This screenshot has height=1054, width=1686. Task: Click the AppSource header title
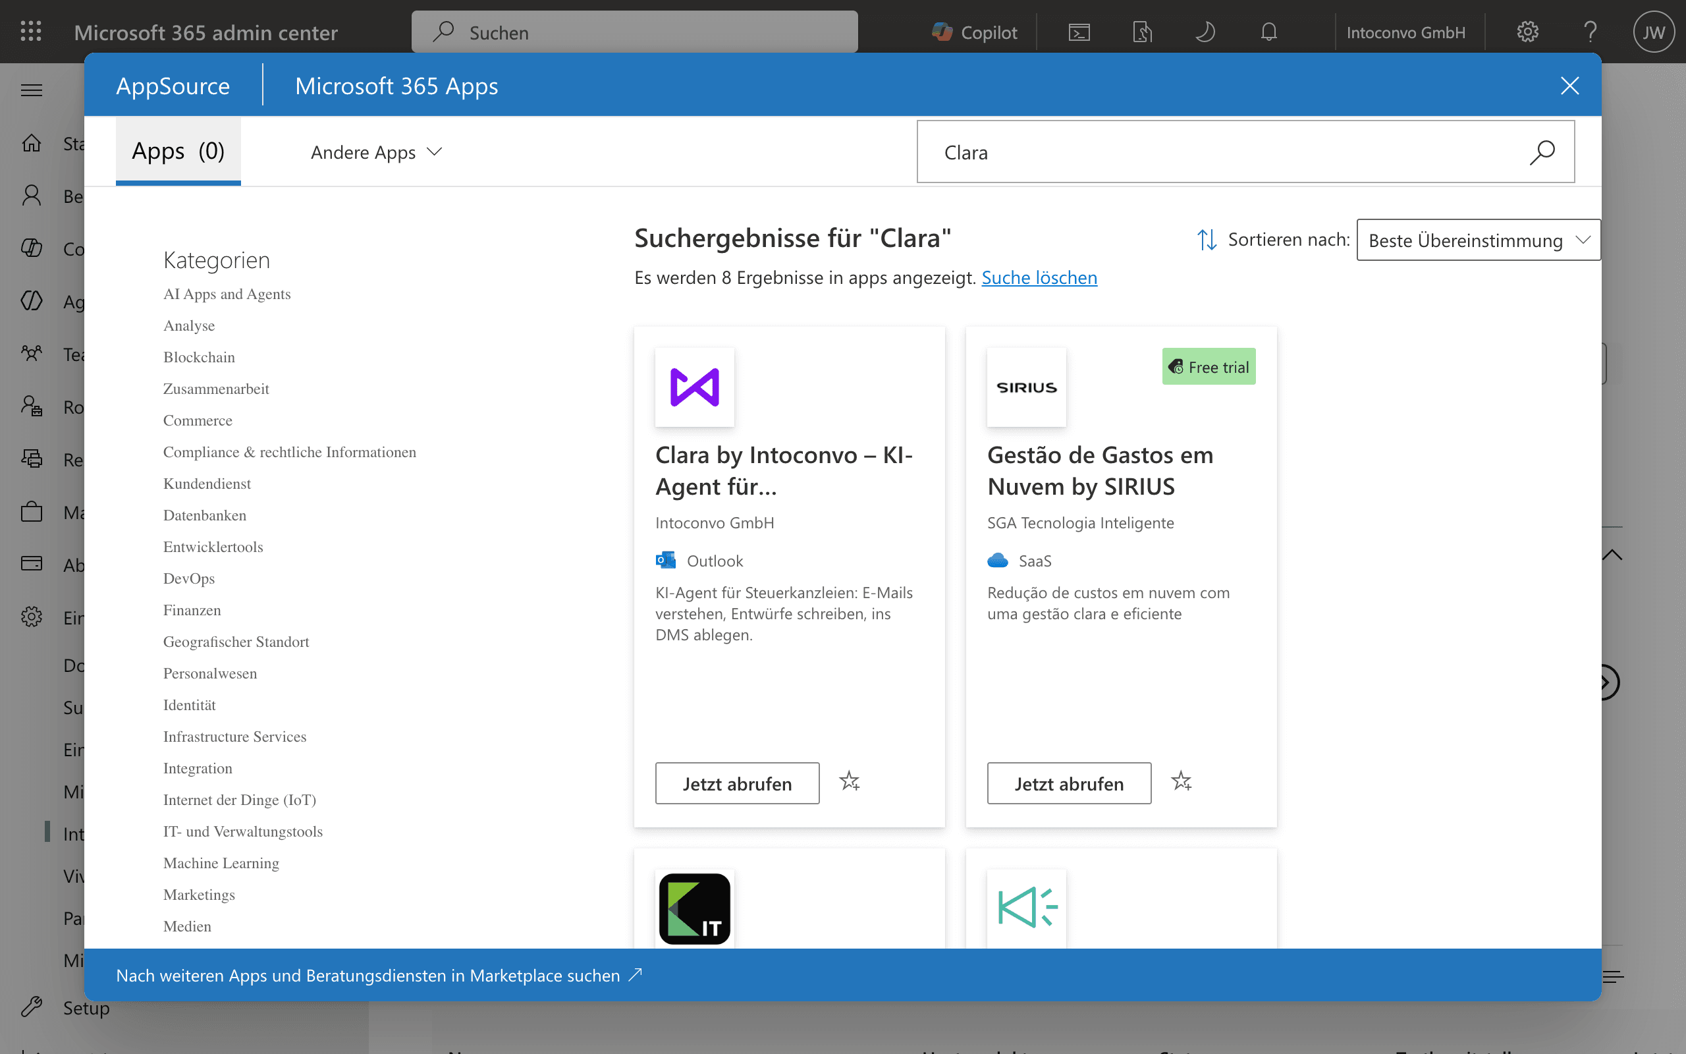tap(173, 86)
